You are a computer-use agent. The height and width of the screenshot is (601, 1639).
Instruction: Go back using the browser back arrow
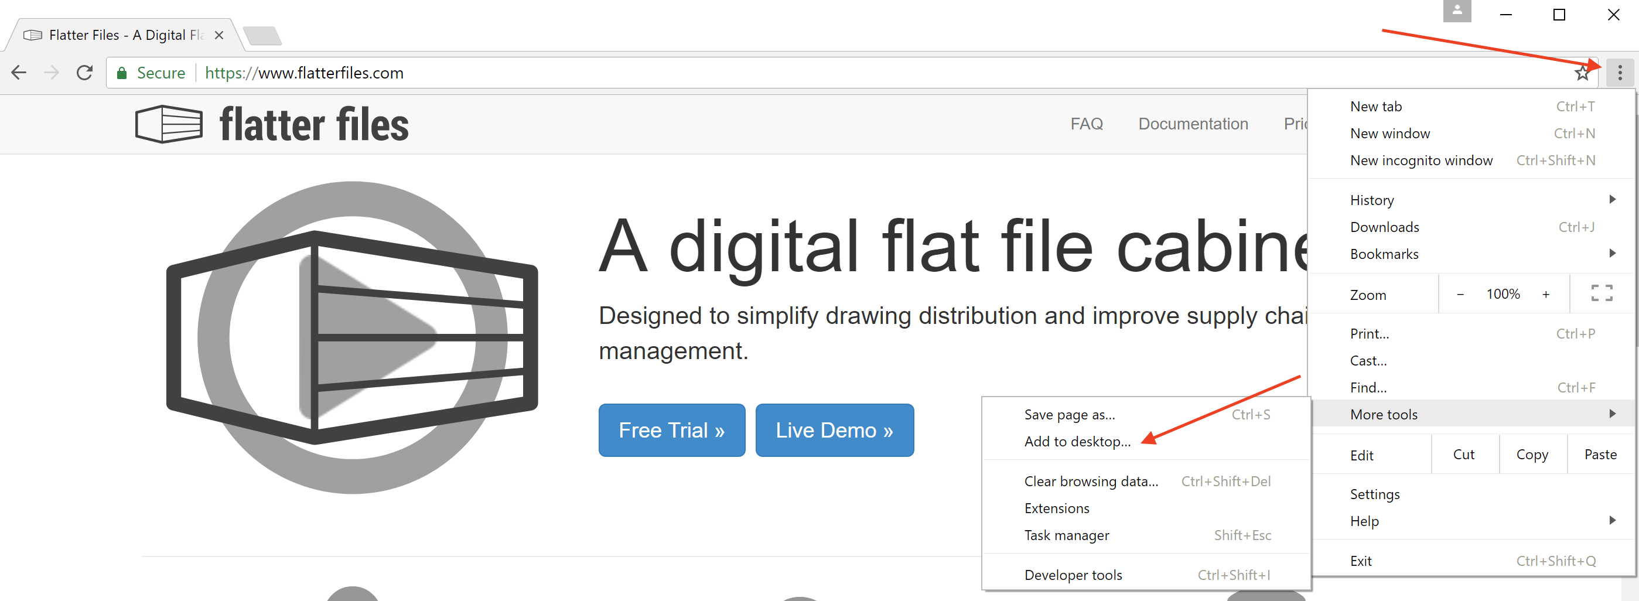tap(19, 73)
